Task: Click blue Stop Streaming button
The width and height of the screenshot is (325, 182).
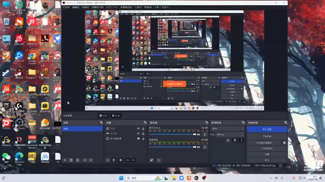Action: (267, 129)
